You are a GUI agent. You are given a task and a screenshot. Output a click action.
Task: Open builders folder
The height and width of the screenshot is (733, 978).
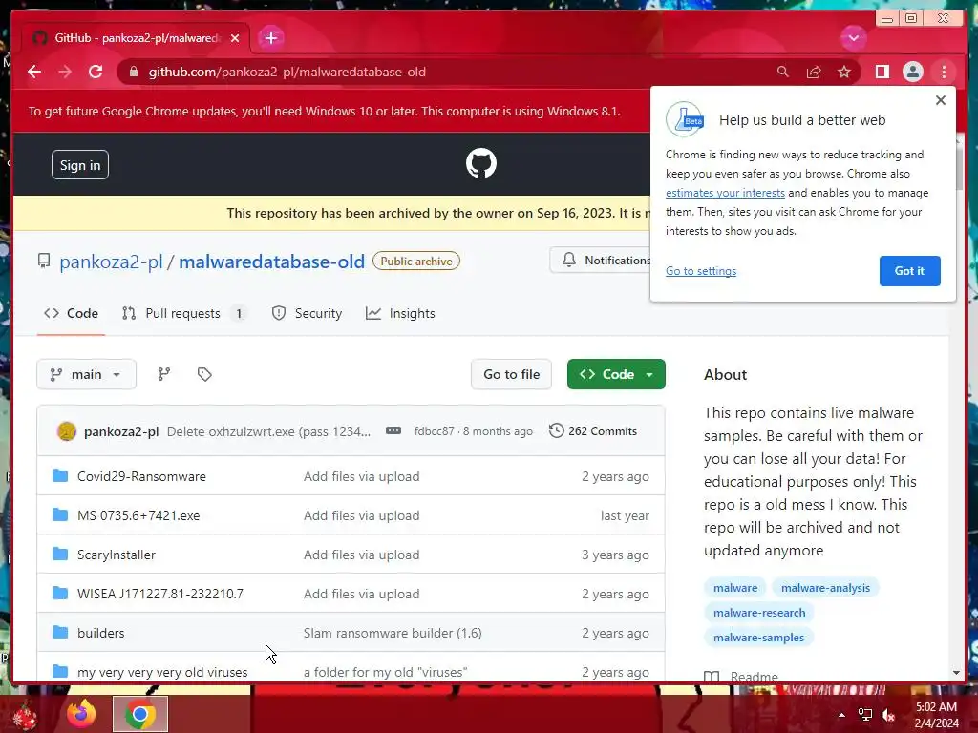tap(101, 634)
